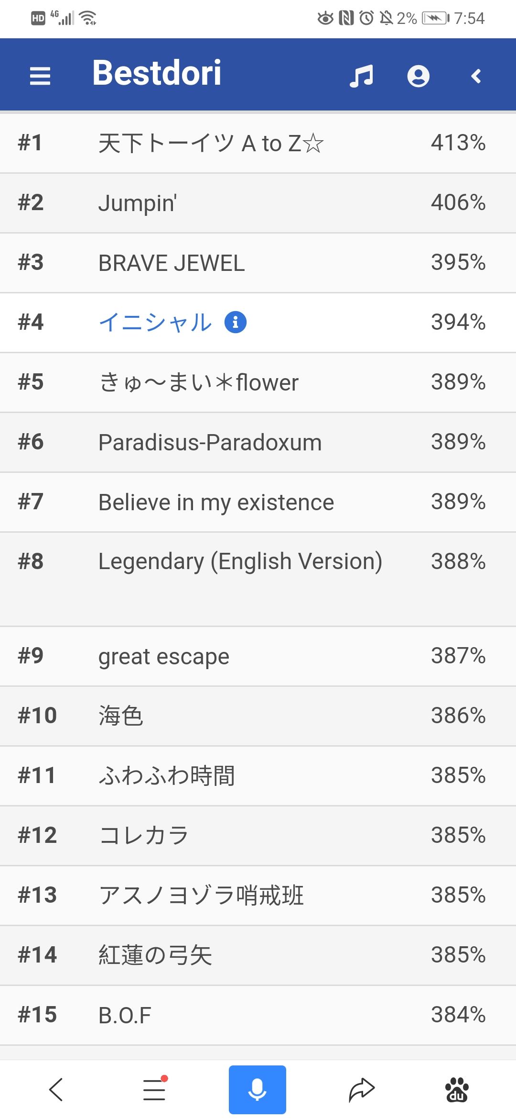
Task: Open the イニシャル song link
Action: pyautogui.click(x=155, y=322)
